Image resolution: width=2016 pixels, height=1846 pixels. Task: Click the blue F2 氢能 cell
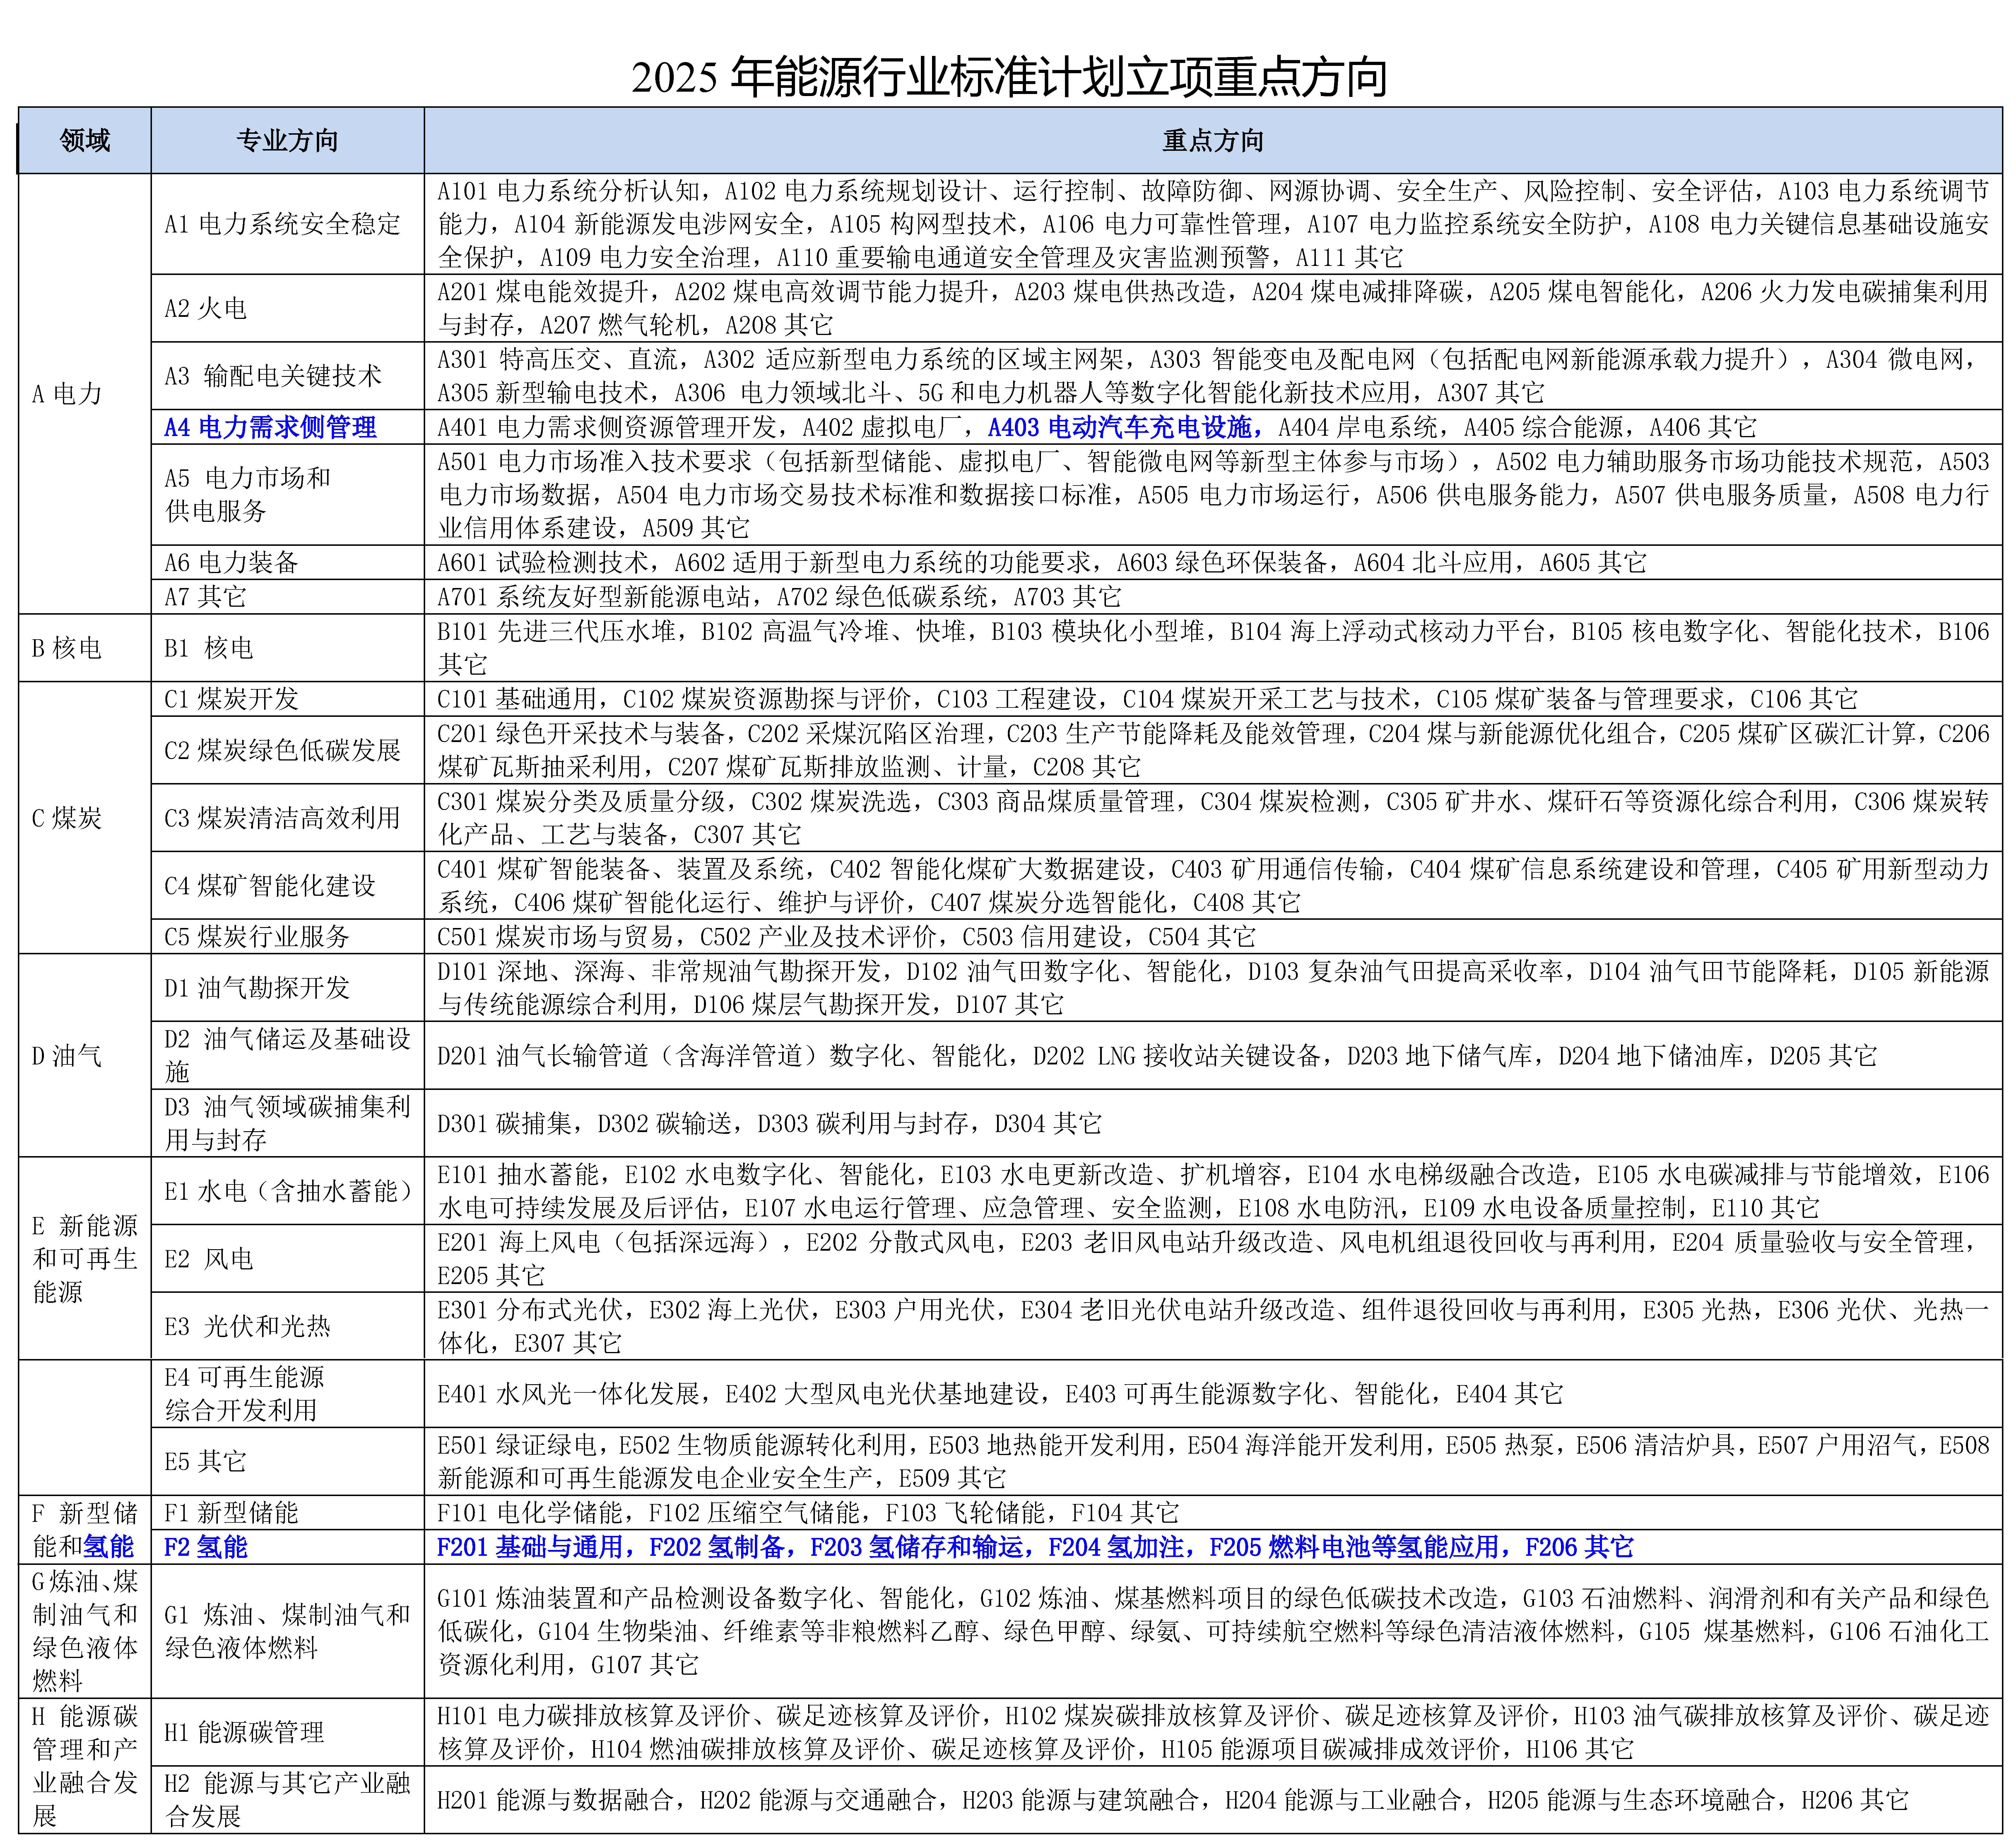coord(205,1547)
